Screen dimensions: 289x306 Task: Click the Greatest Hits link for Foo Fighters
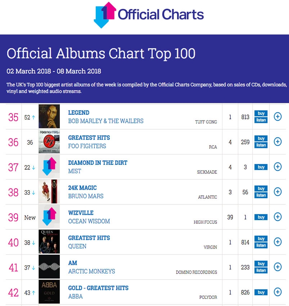tap(89, 138)
